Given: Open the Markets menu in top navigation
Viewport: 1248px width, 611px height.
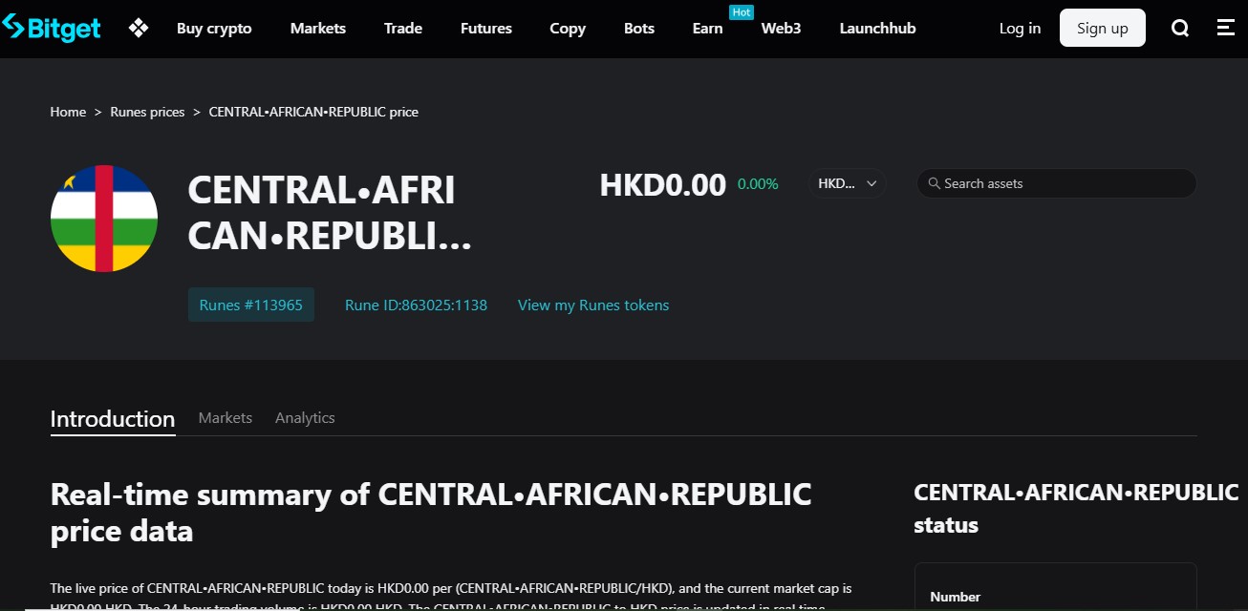Looking at the screenshot, I should click(x=318, y=29).
